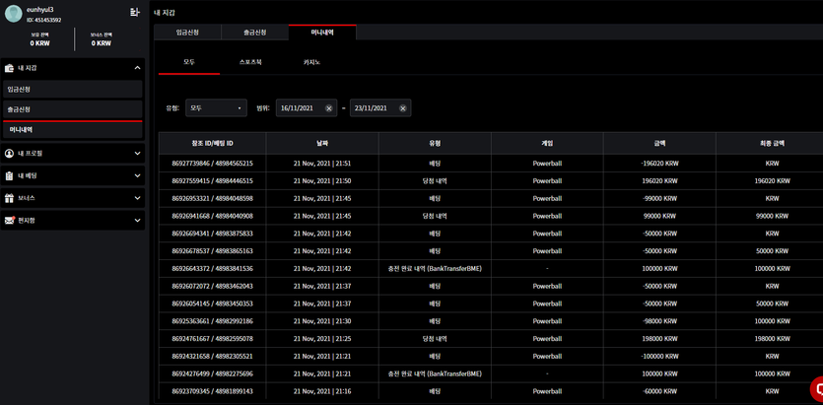The image size is (823, 405).
Task: Click the date cell 21 Nov, 2021 | 21:16
Action: point(322,391)
